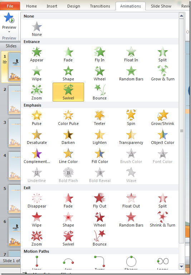191x275 pixels.
Task: Open the File tab
Action: coord(10,6)
